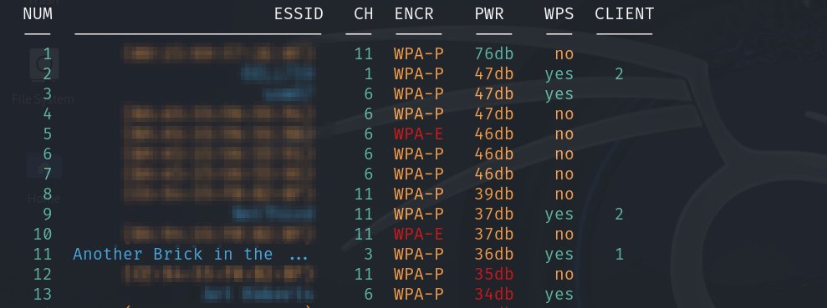Click the NUM column header
This screenshot has height=308, width=827.
click(38, 13)
